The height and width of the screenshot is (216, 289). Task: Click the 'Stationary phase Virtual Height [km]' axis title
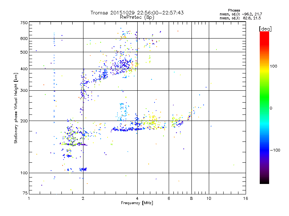16,108
